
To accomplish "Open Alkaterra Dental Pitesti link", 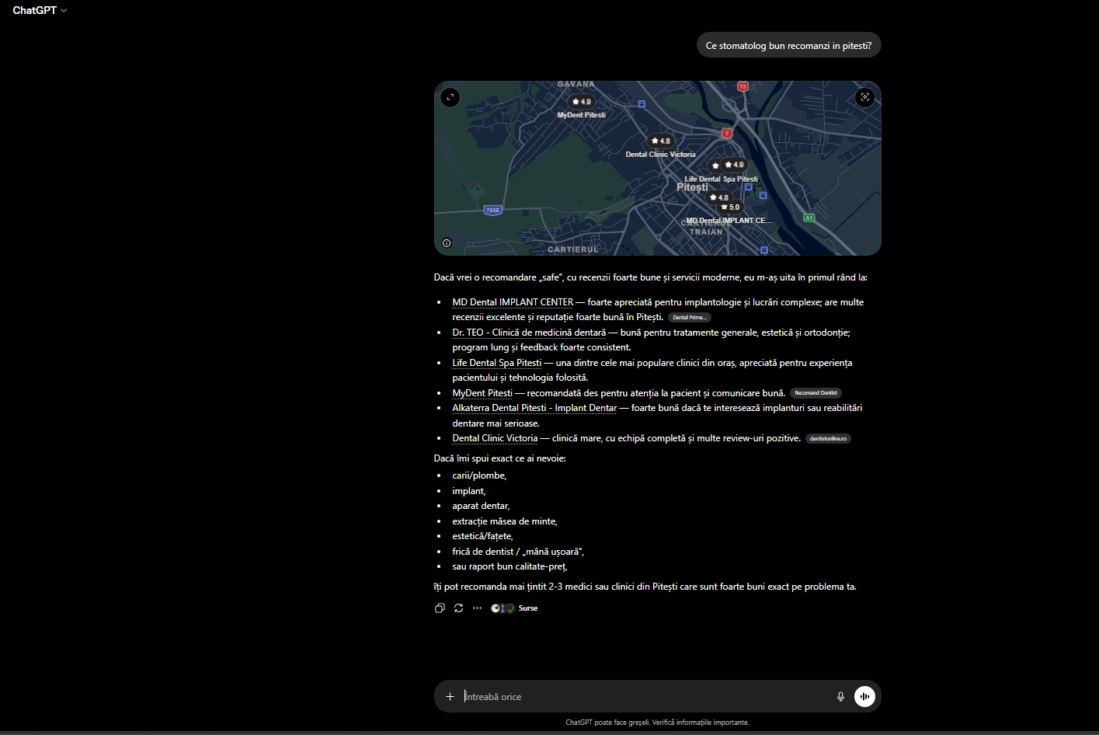I will coord(534,408).
